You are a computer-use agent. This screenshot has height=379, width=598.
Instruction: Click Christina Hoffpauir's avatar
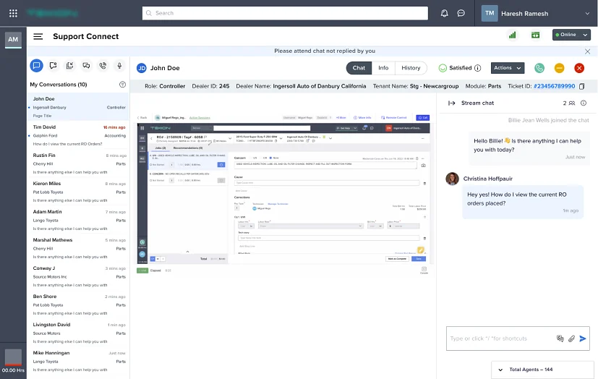coord(453,179)
